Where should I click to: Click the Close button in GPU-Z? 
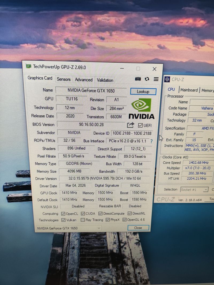click(138, 228)
